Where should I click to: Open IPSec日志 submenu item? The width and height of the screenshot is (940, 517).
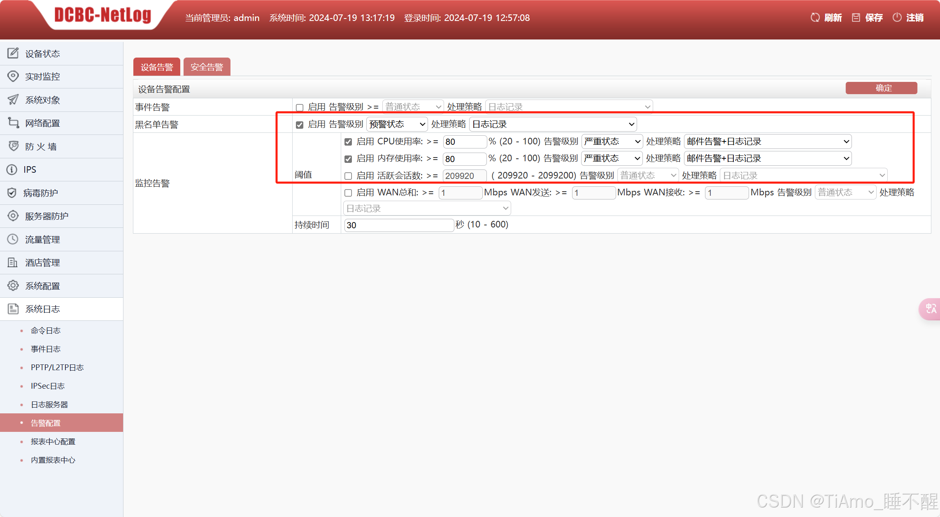[48, 386]
